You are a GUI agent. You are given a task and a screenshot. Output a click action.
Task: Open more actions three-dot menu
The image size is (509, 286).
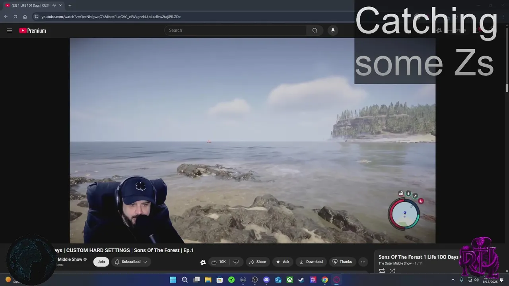[363, 262]
